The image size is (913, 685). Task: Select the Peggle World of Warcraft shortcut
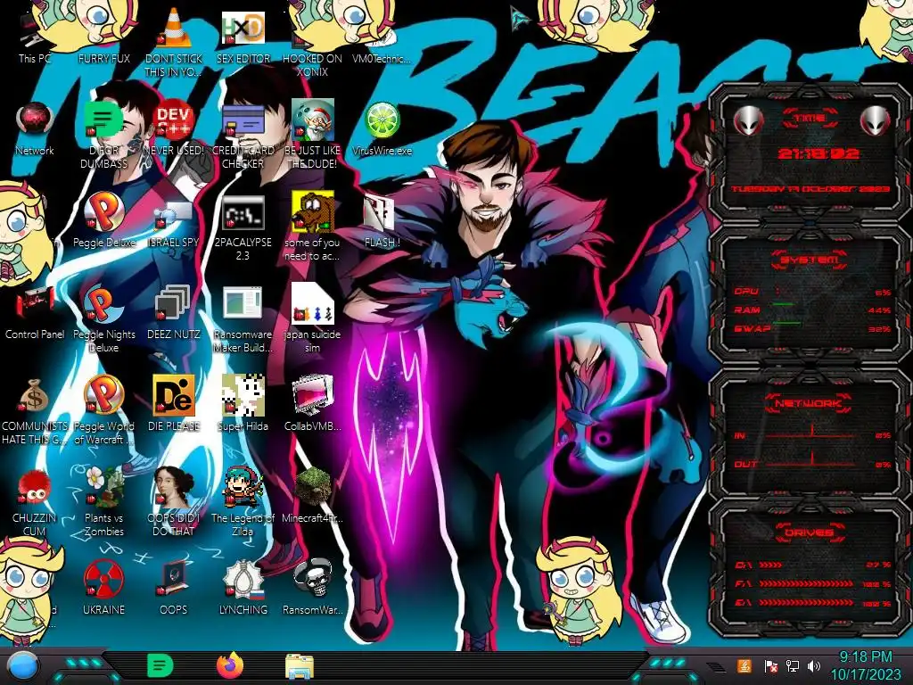pyautogui.click(x=103, y=411)
